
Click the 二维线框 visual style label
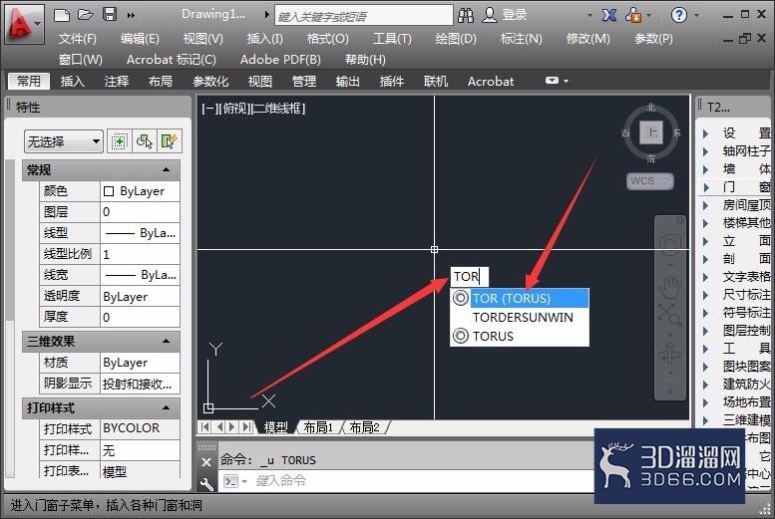[x=279, y=109]
